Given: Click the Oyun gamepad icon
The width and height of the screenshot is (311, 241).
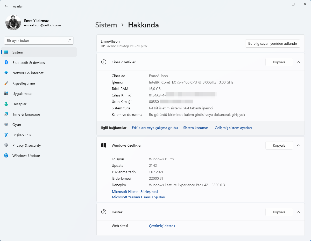Looking at the screenshot, I should point(6,125).
